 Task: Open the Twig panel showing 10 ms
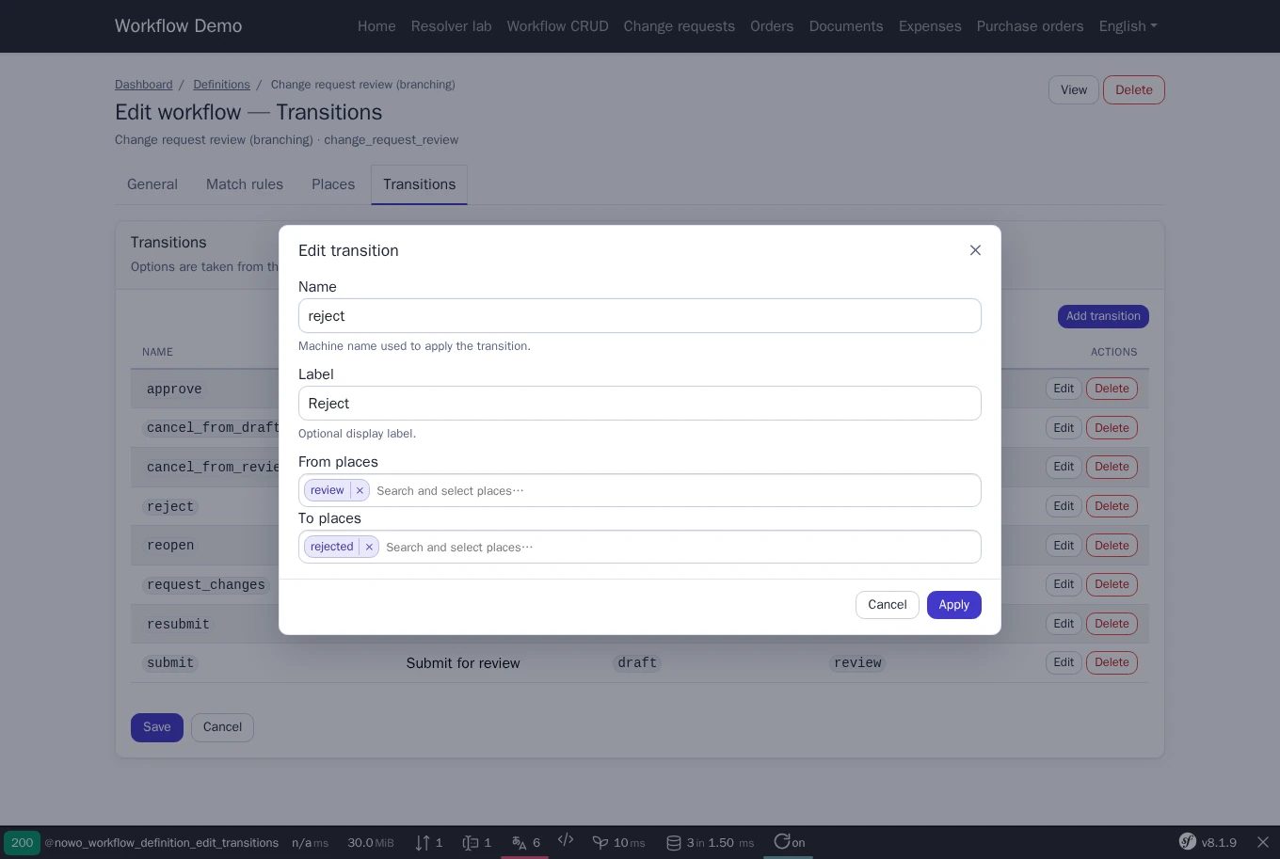pyautogui.click(x=618, y=842)
